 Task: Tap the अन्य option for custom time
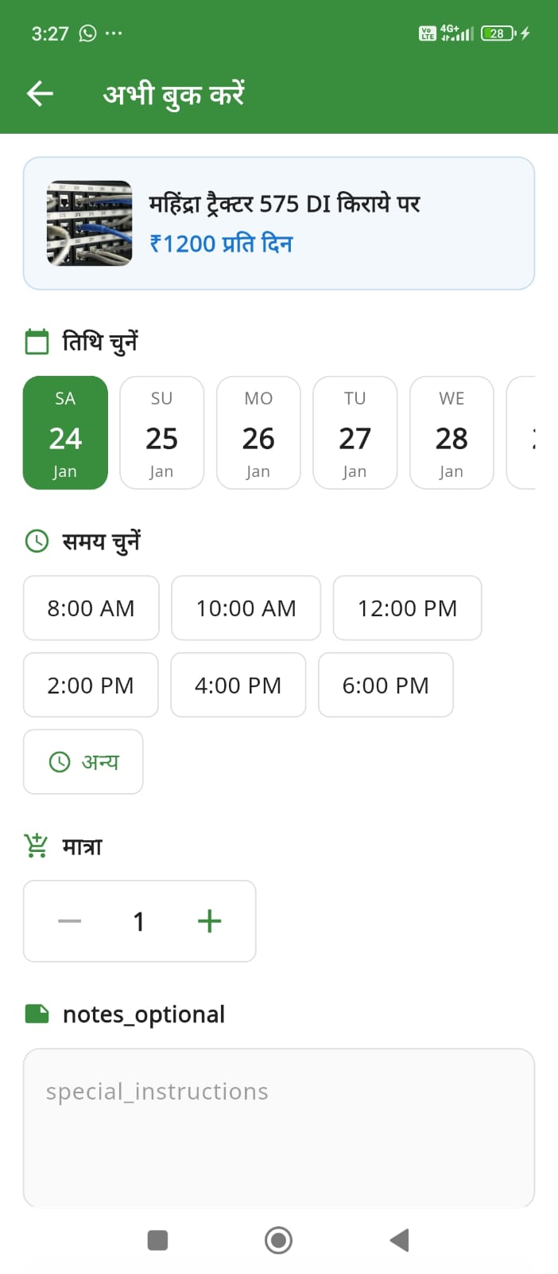tap(83, 761)
